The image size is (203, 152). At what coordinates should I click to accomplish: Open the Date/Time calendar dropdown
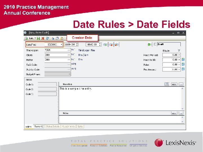tap(61, 44)
